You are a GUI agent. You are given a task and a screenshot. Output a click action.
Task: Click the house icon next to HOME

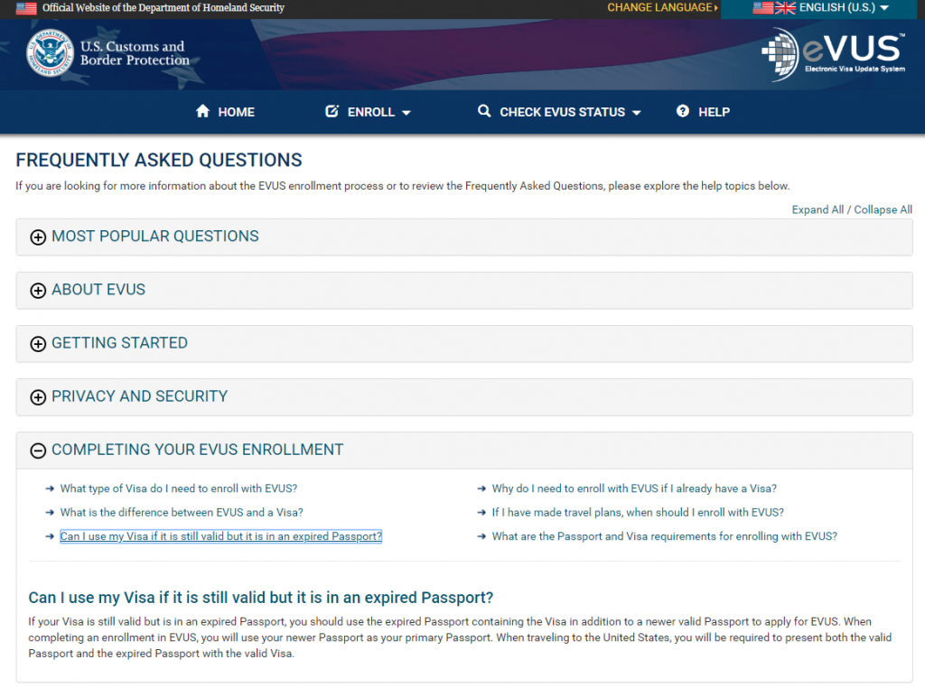click(x=203, y=111)
